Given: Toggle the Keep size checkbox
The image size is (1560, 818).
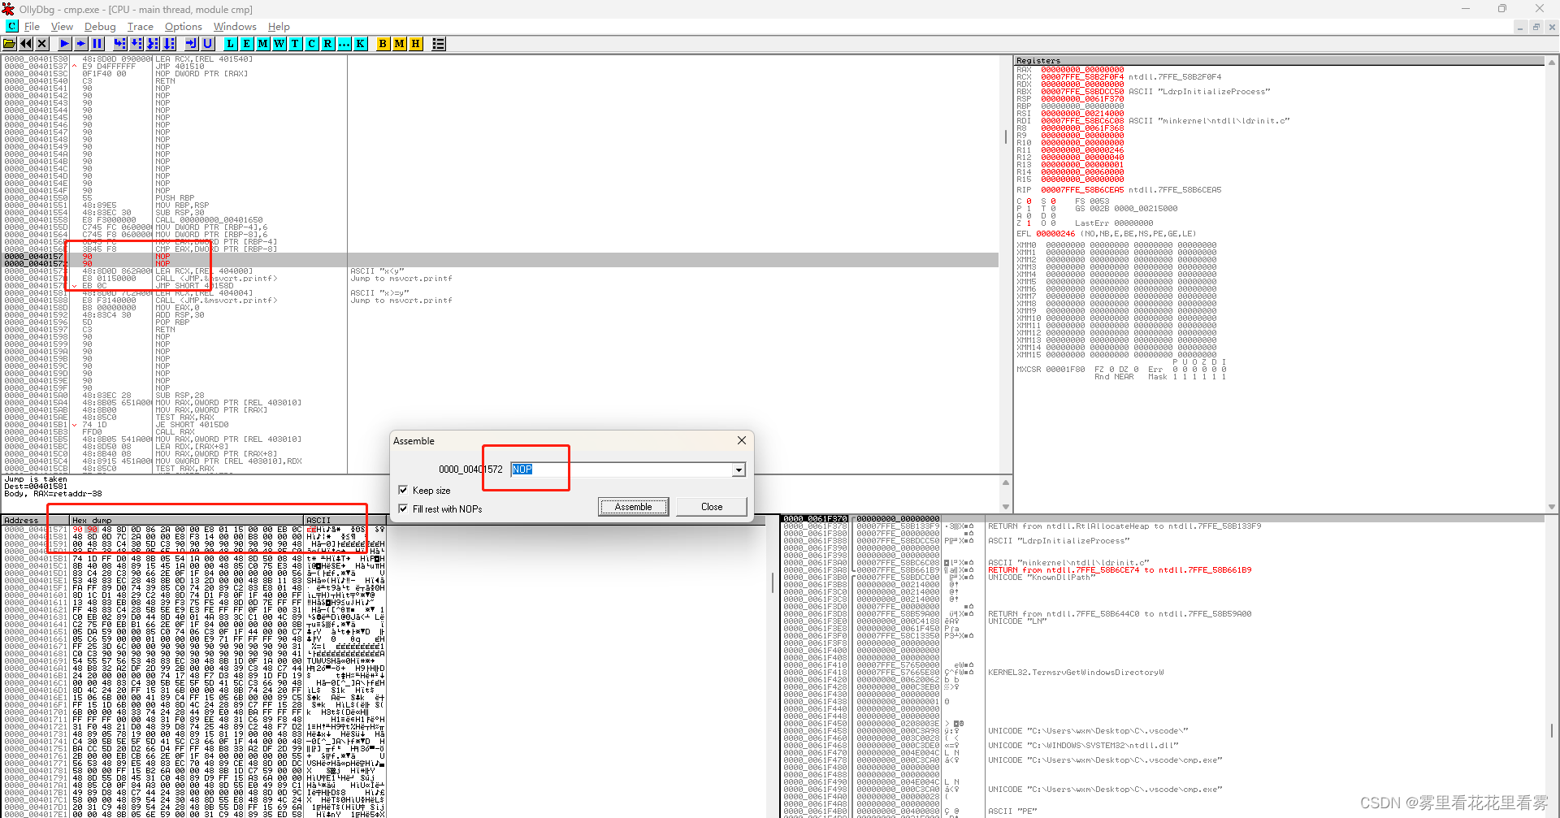Looking at the screenshot, I should coord(403,490).
